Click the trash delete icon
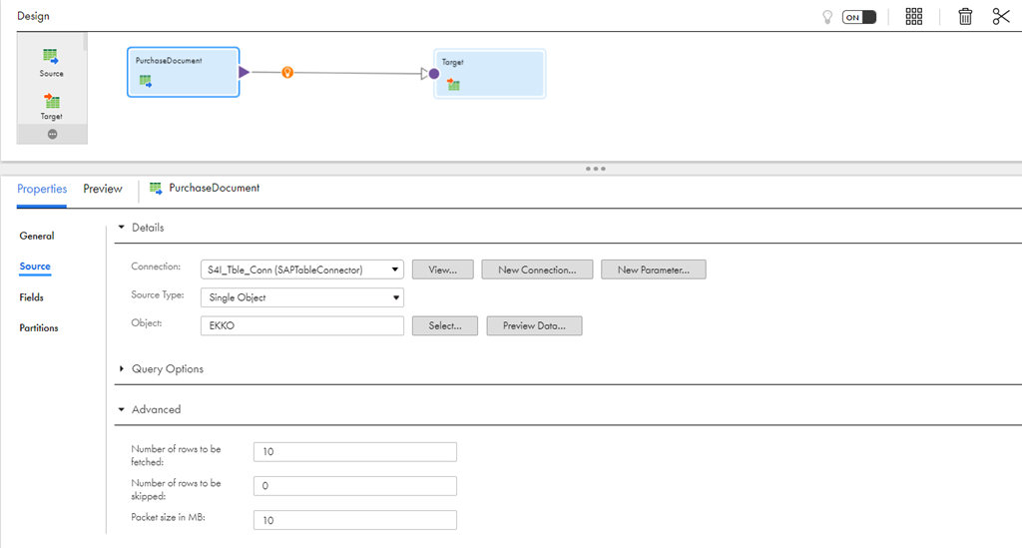1022x548 pixels. click(965, 16)
